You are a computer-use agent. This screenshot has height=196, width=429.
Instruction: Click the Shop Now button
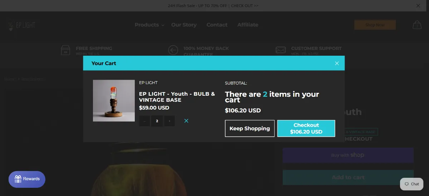(x=375, y=25)
